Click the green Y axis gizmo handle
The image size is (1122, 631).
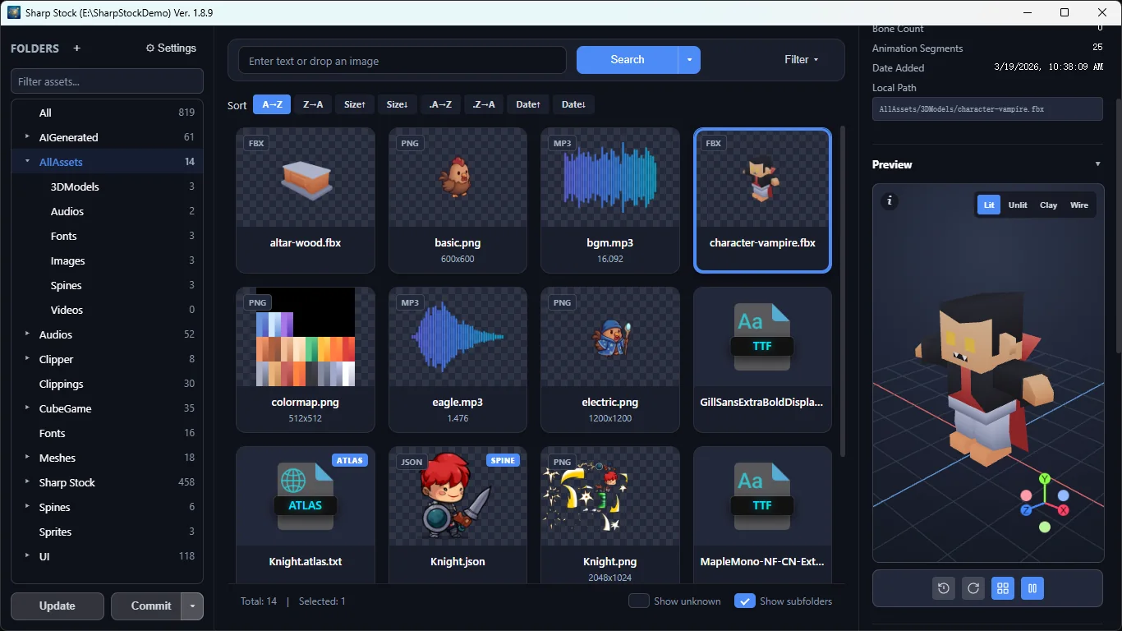(x=1045, y=479)
